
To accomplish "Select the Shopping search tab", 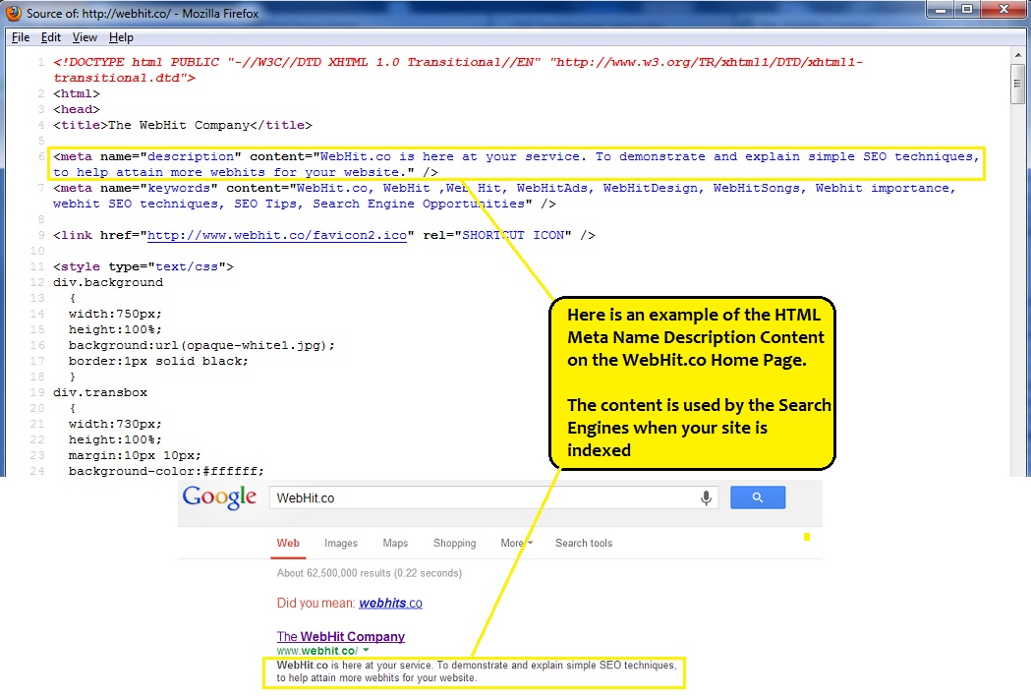I will [x=454, y=543].
